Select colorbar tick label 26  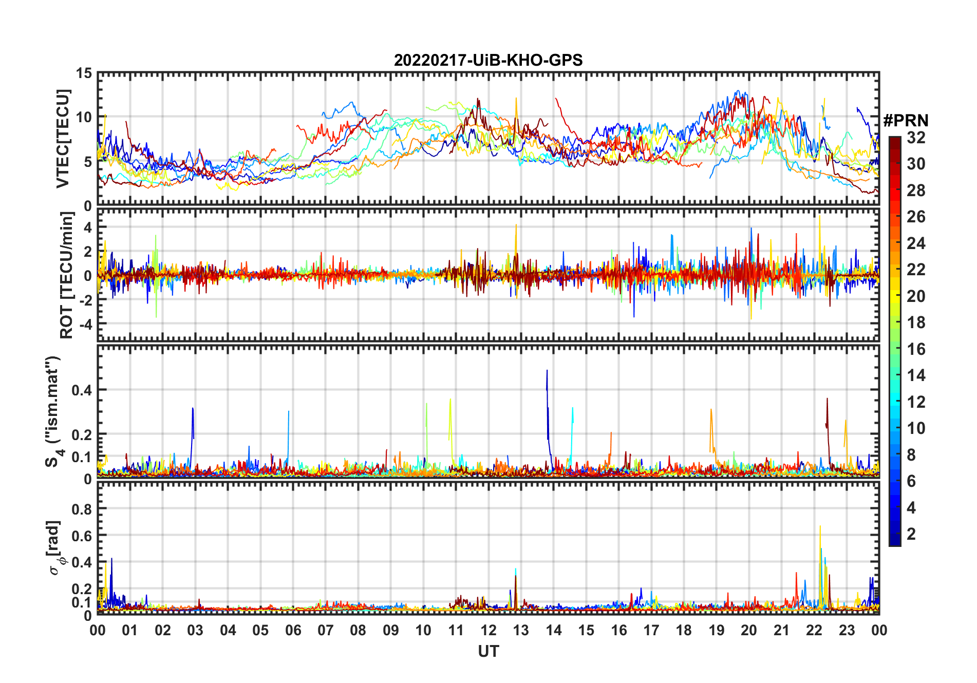tap(916, 217)
